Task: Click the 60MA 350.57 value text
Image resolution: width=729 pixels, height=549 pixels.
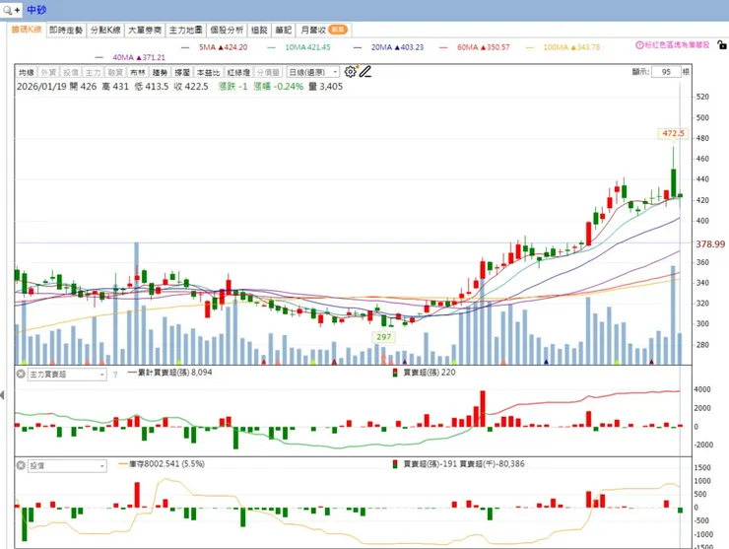Action: point(483,47)
